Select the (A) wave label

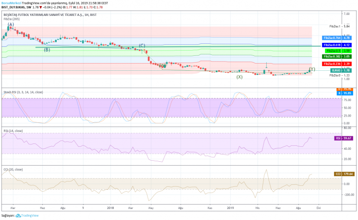tap(11, 24)
